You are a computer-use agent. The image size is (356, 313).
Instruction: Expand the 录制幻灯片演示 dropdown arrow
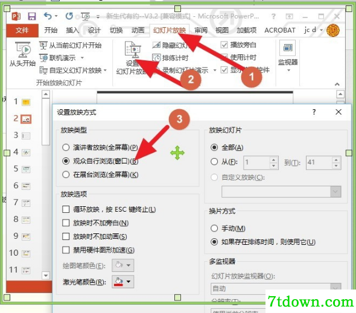[215, 71]
